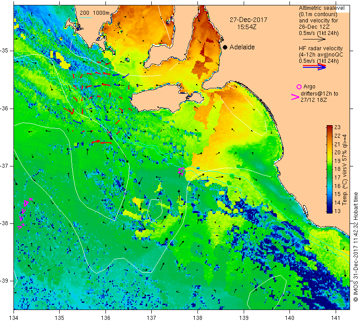Click the '27/12 18Z' legend text
Screen dimensions: 359x323
pos(314,100)
